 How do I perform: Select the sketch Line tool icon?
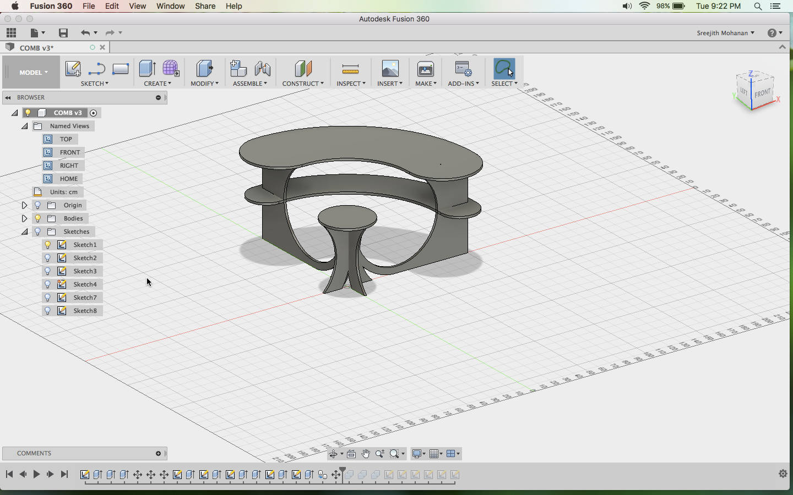click(97, 69)
